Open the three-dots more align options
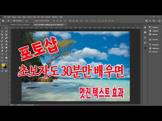Screen dimensions: 162x121 87,21
